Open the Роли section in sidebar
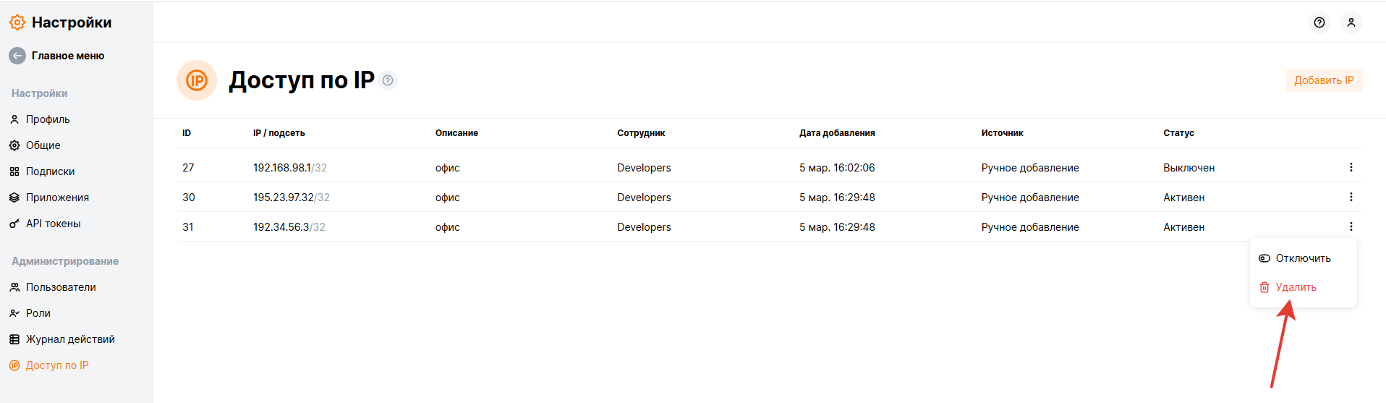Screen dimensions: 1386x403 pyautogui.click(x=38, y=313)
